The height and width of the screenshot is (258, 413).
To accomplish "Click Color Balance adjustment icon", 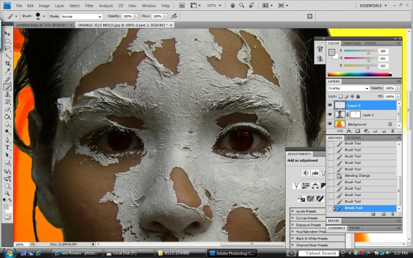I will coord(315,186).
